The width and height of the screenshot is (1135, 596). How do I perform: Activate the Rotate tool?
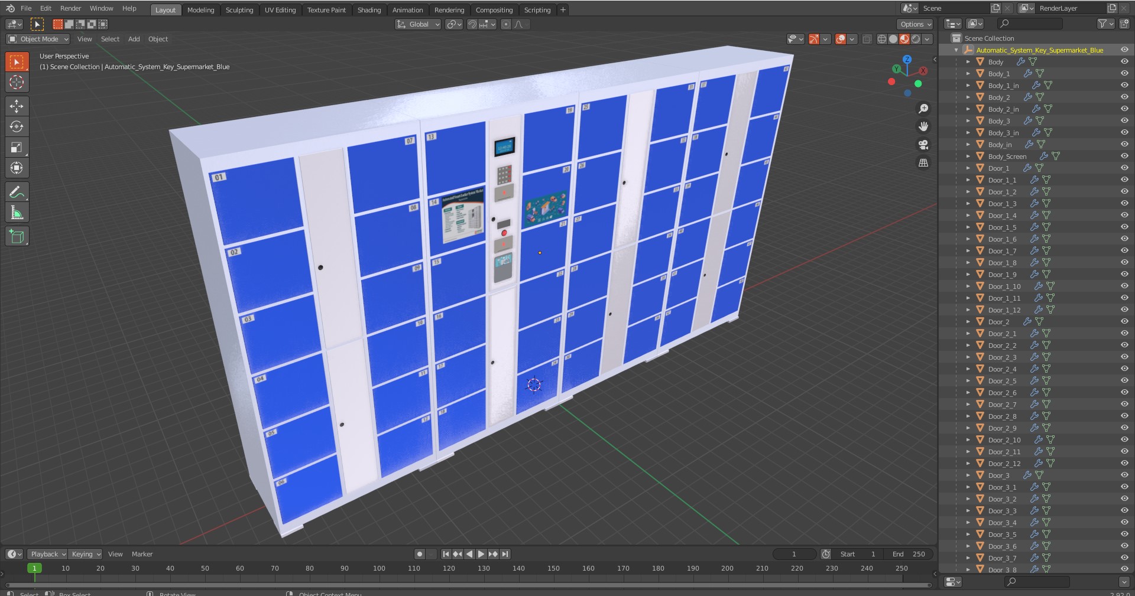tap(17, 126)
